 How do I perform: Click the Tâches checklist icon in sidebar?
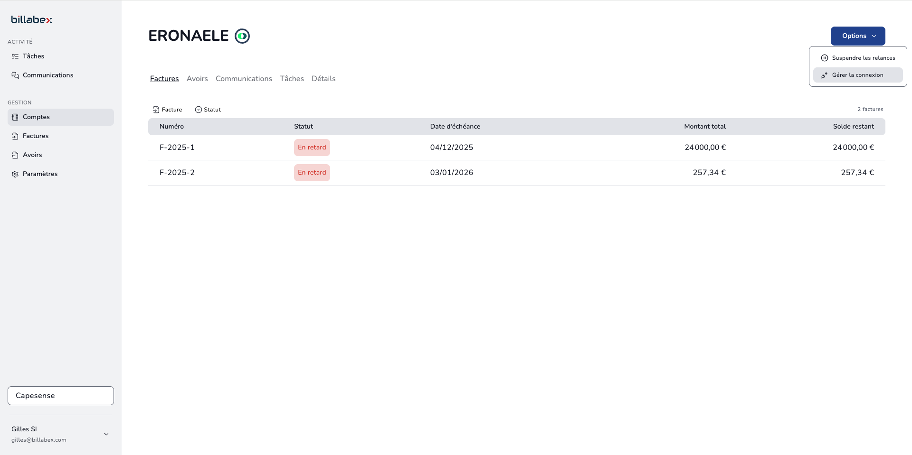click(15, 56)
